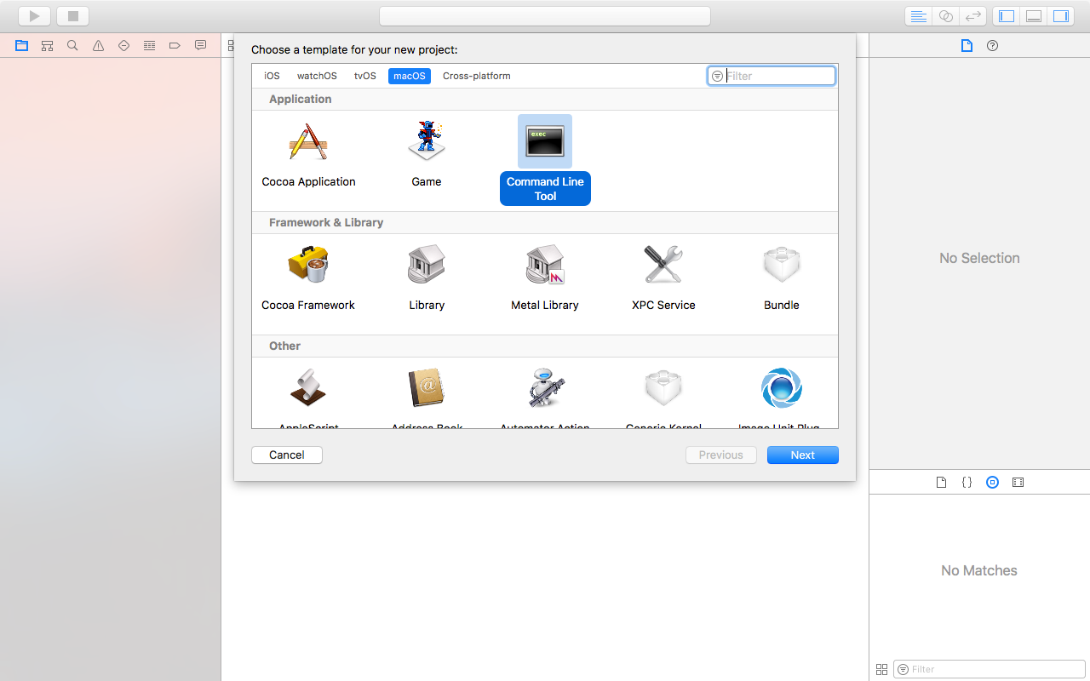Switch to the iOS tab
Viewport: 1090px width, 681px height.
pos(271,76)
